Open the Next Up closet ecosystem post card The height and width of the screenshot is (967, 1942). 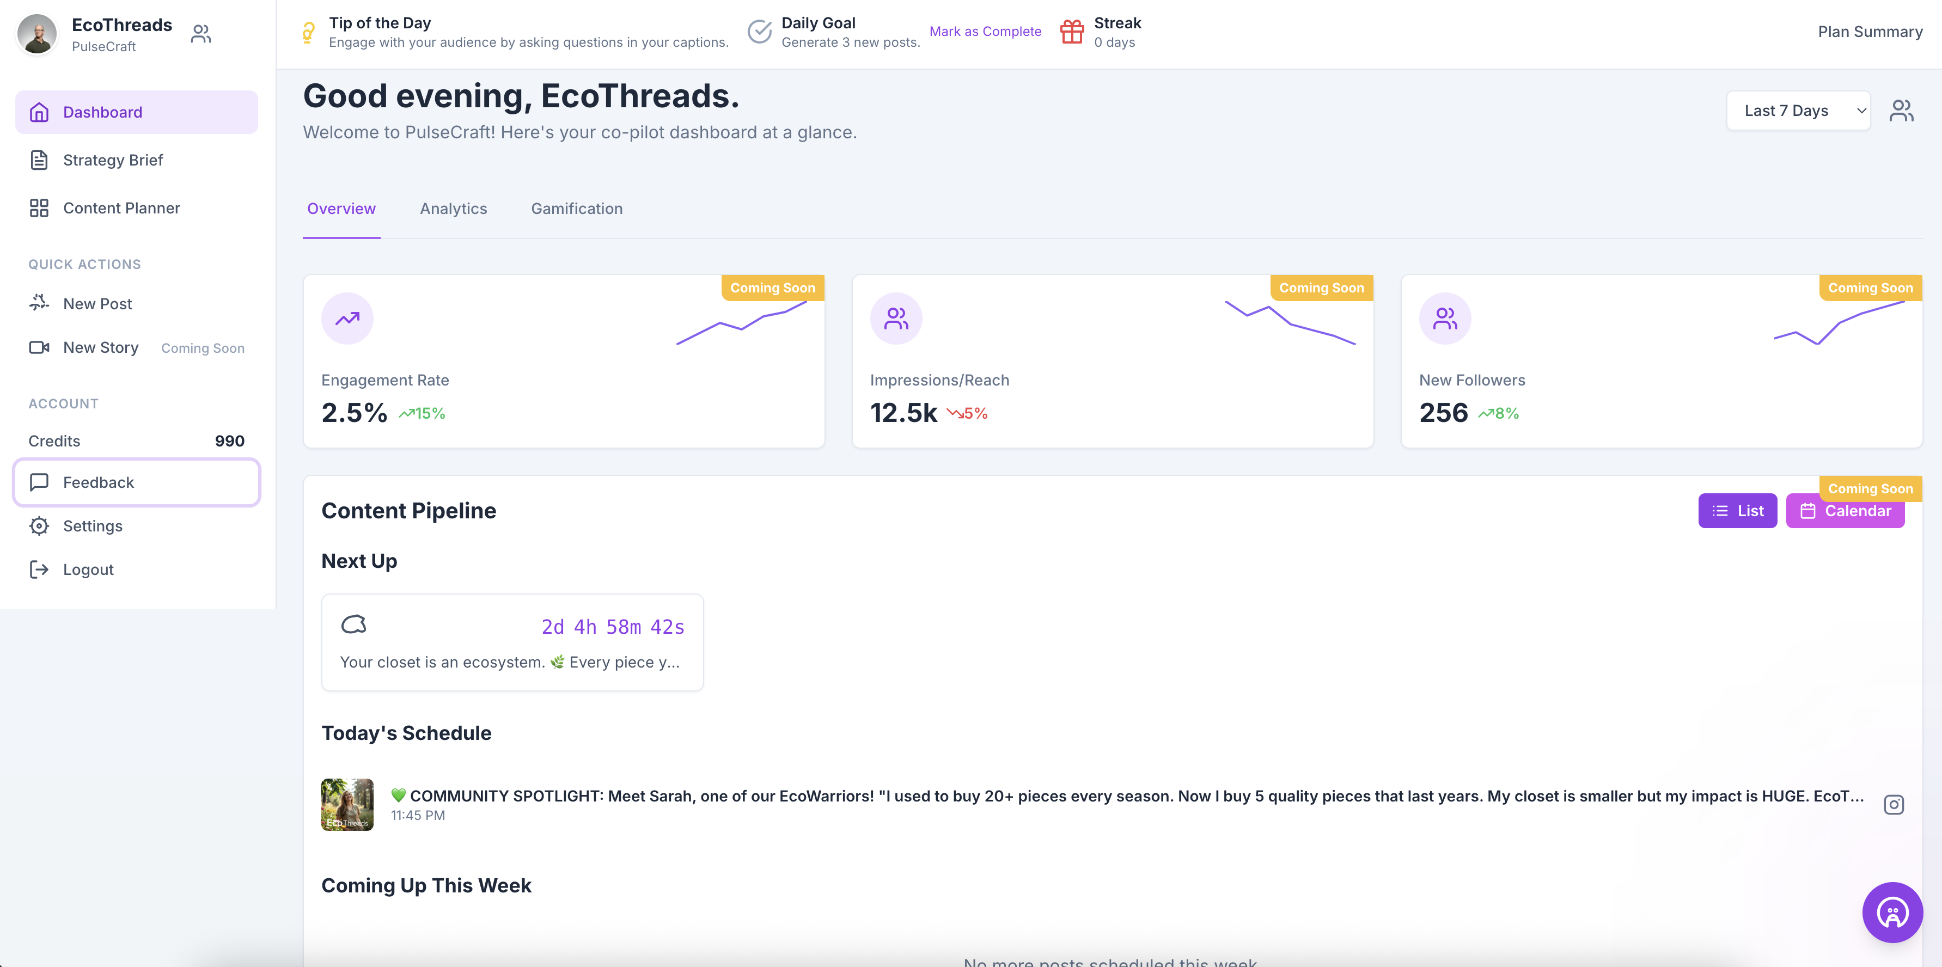coord(512,642)
